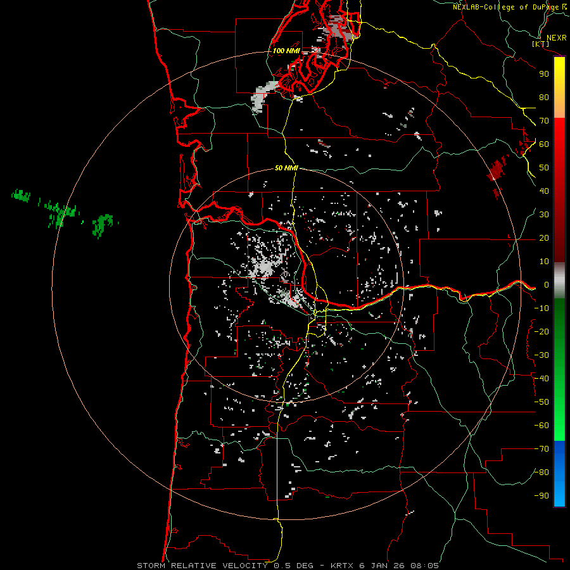Click the 20 value on the velocity scale
This screenshot has width=570, height=570.
(544, 238)
